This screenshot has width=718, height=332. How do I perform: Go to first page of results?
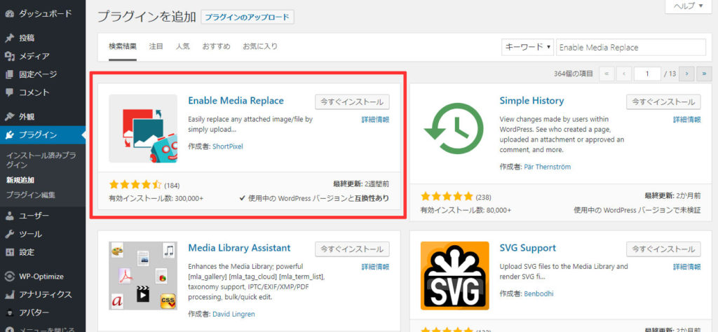[x=607, y=73]
